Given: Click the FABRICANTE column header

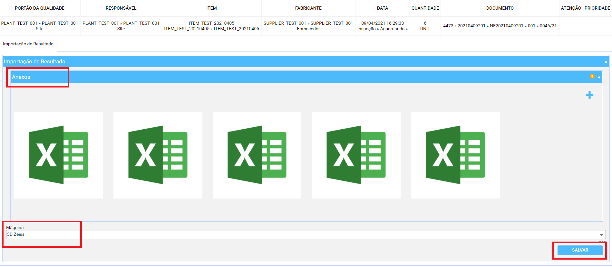Looking at the screenshot, I should point(308,8).
